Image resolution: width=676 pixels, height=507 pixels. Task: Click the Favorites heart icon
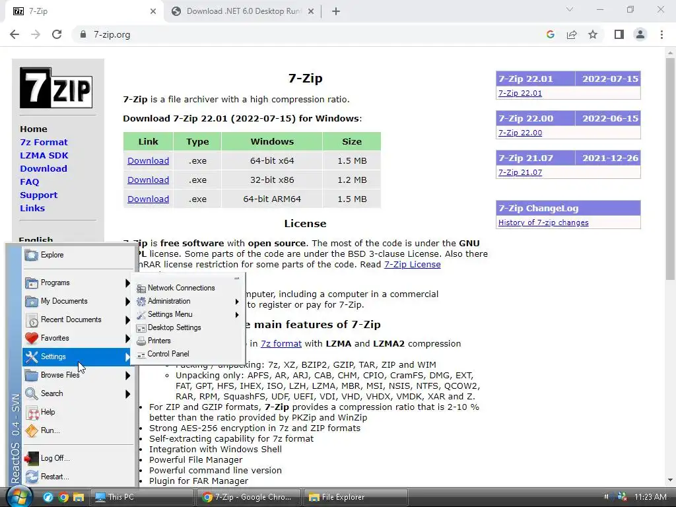point(32,339)
